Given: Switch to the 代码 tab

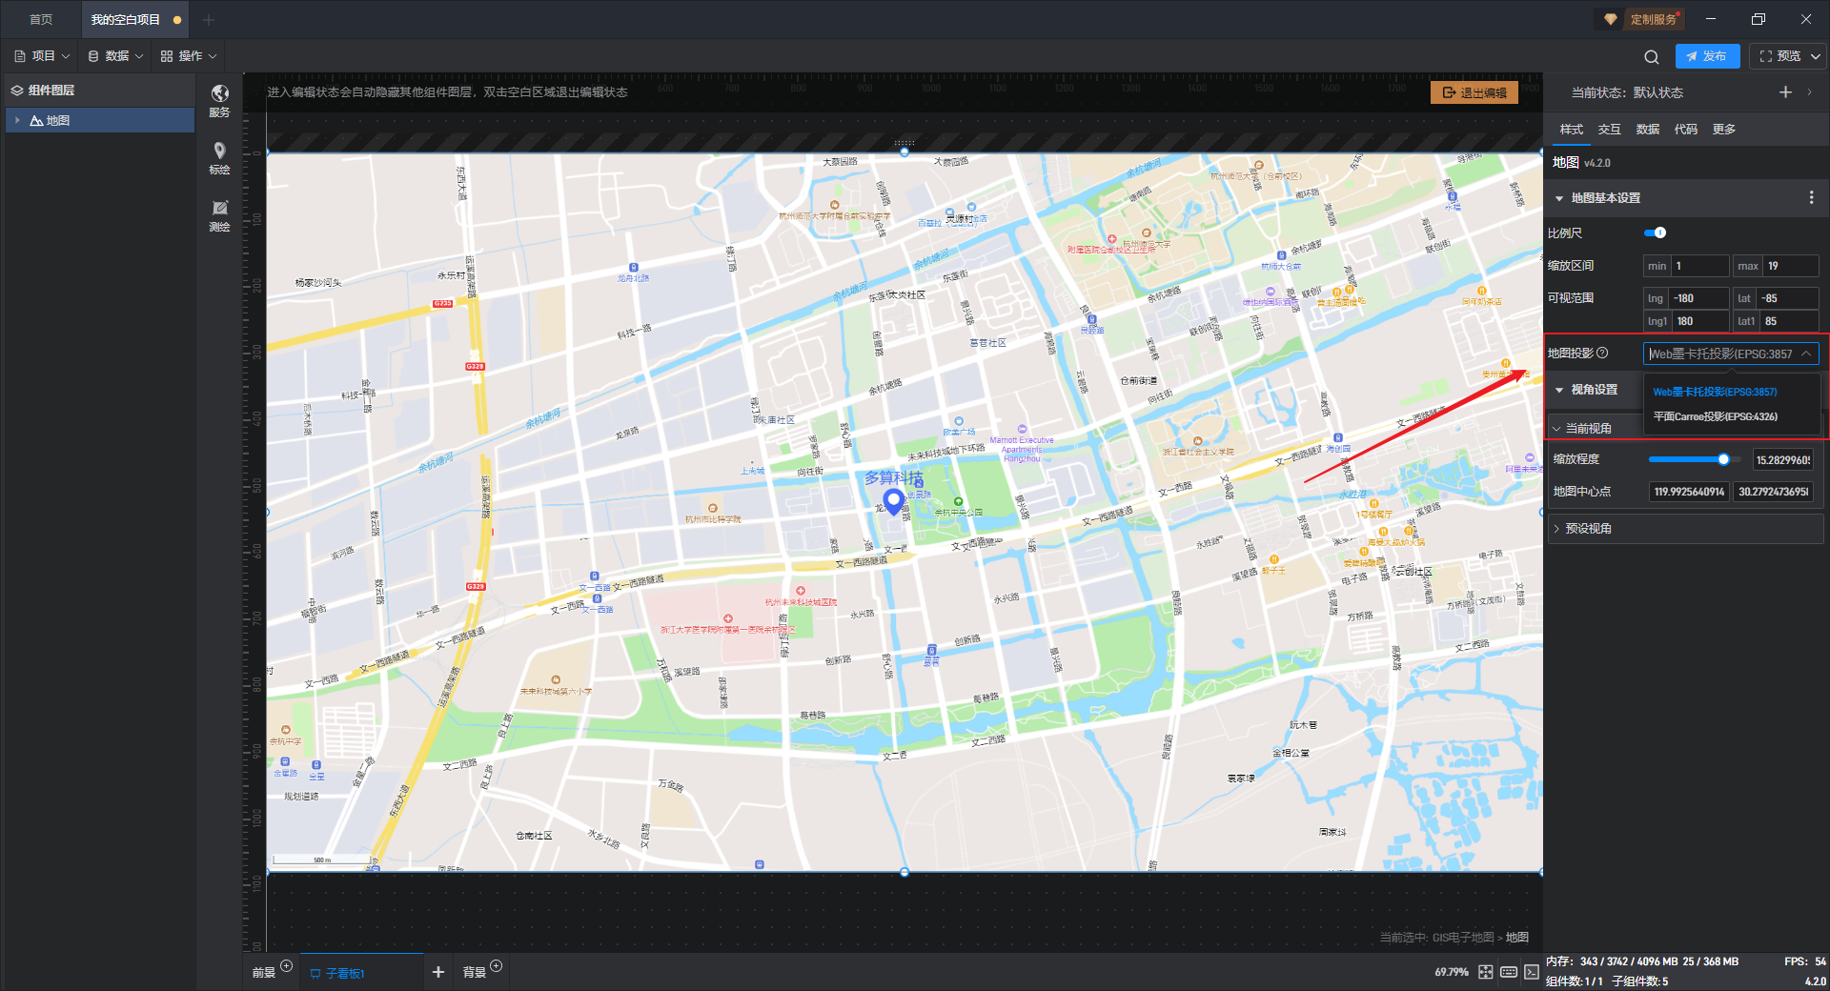Looking at the screenshot, I should tap(1685, 130).
